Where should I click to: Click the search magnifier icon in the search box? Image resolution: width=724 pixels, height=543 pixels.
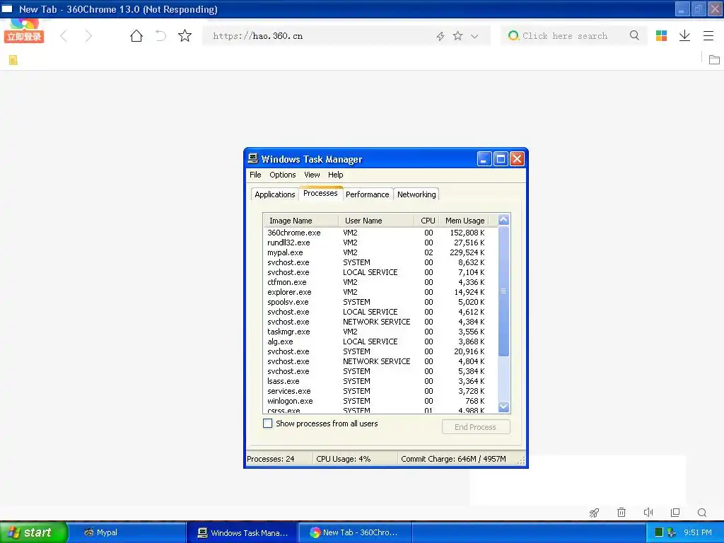tap(634, 35)
